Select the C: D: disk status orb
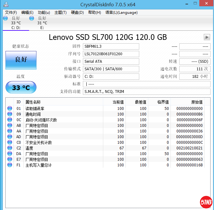 click(x=6, y=19)
